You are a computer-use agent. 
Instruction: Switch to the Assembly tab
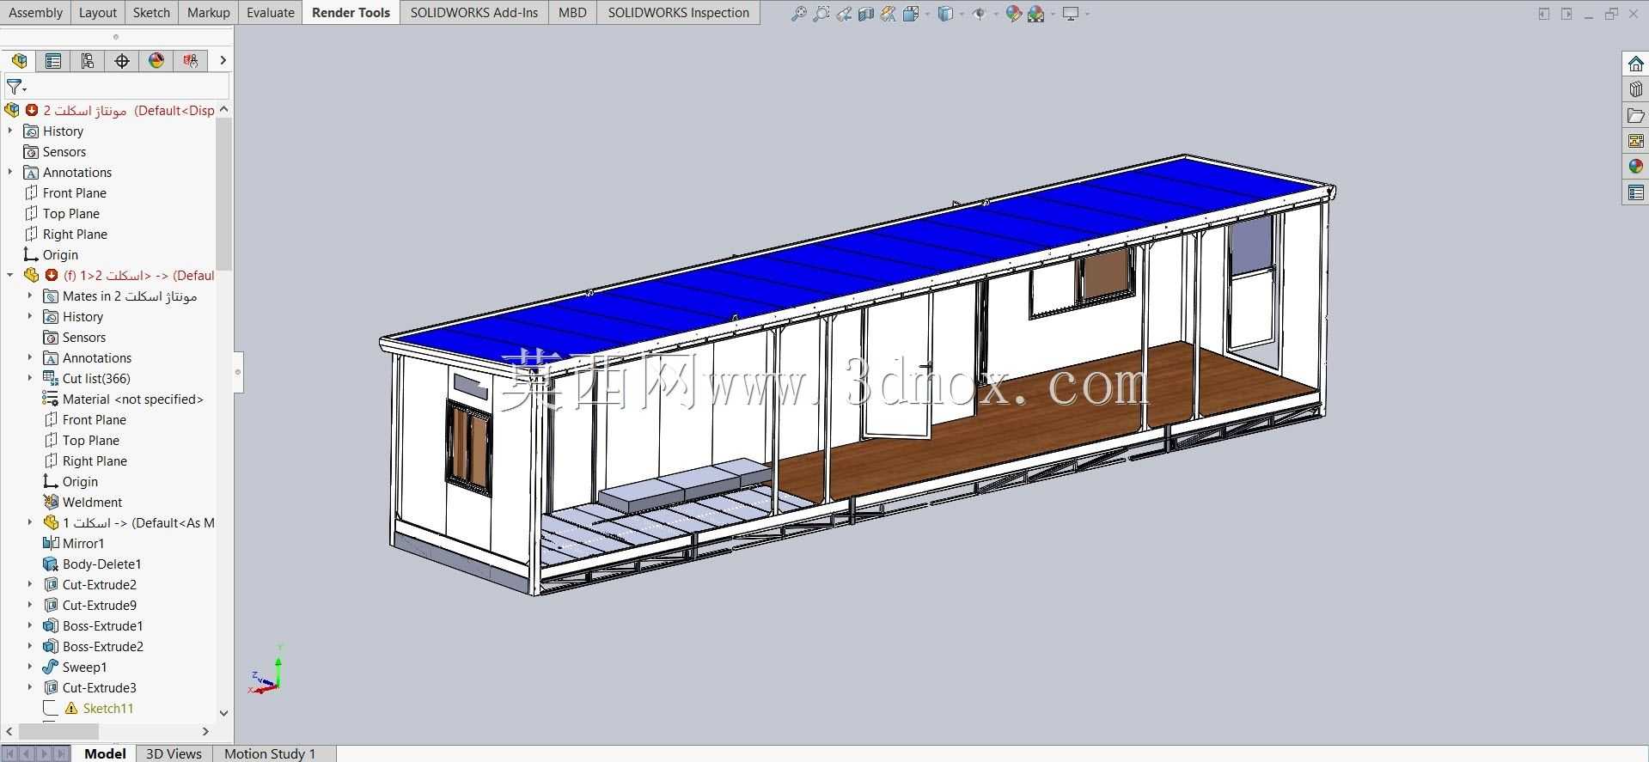[x=35, y=12]
